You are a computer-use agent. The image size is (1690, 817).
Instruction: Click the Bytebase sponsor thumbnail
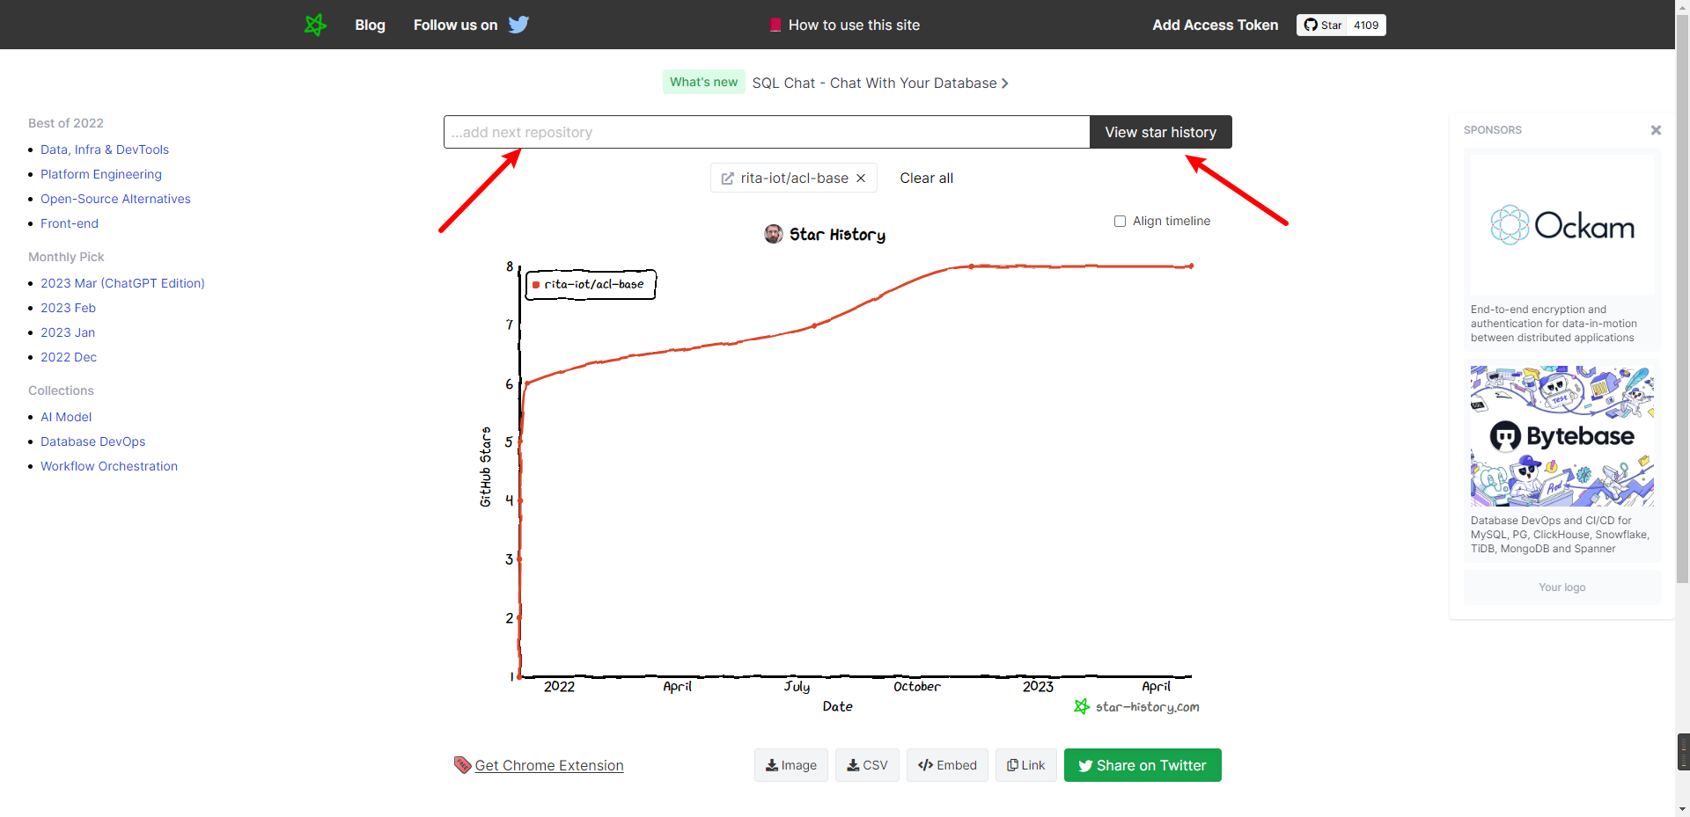(x=1561, y=436)
